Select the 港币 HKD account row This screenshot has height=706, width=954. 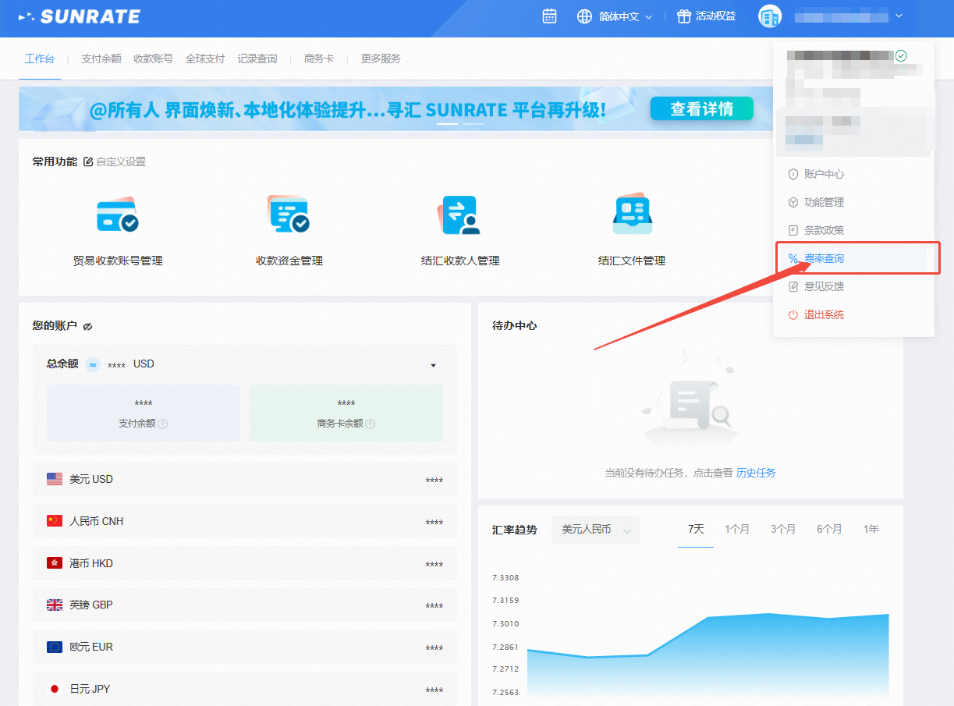pyautogui.click(x=244, y=563)
